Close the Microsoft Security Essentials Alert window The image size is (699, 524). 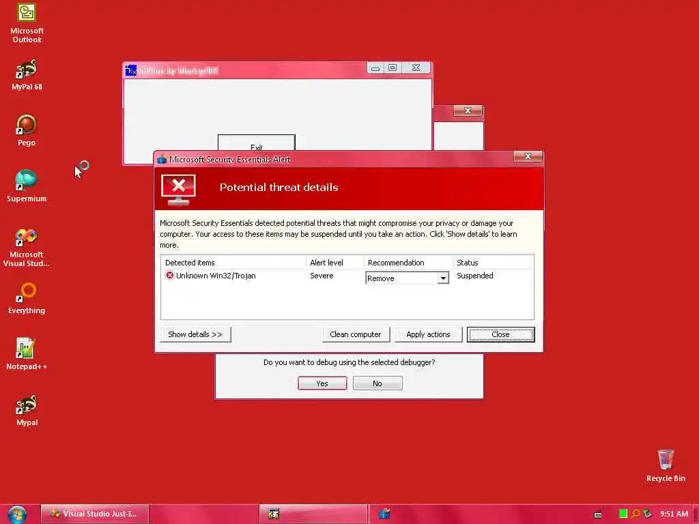click(x=528, y=156)
